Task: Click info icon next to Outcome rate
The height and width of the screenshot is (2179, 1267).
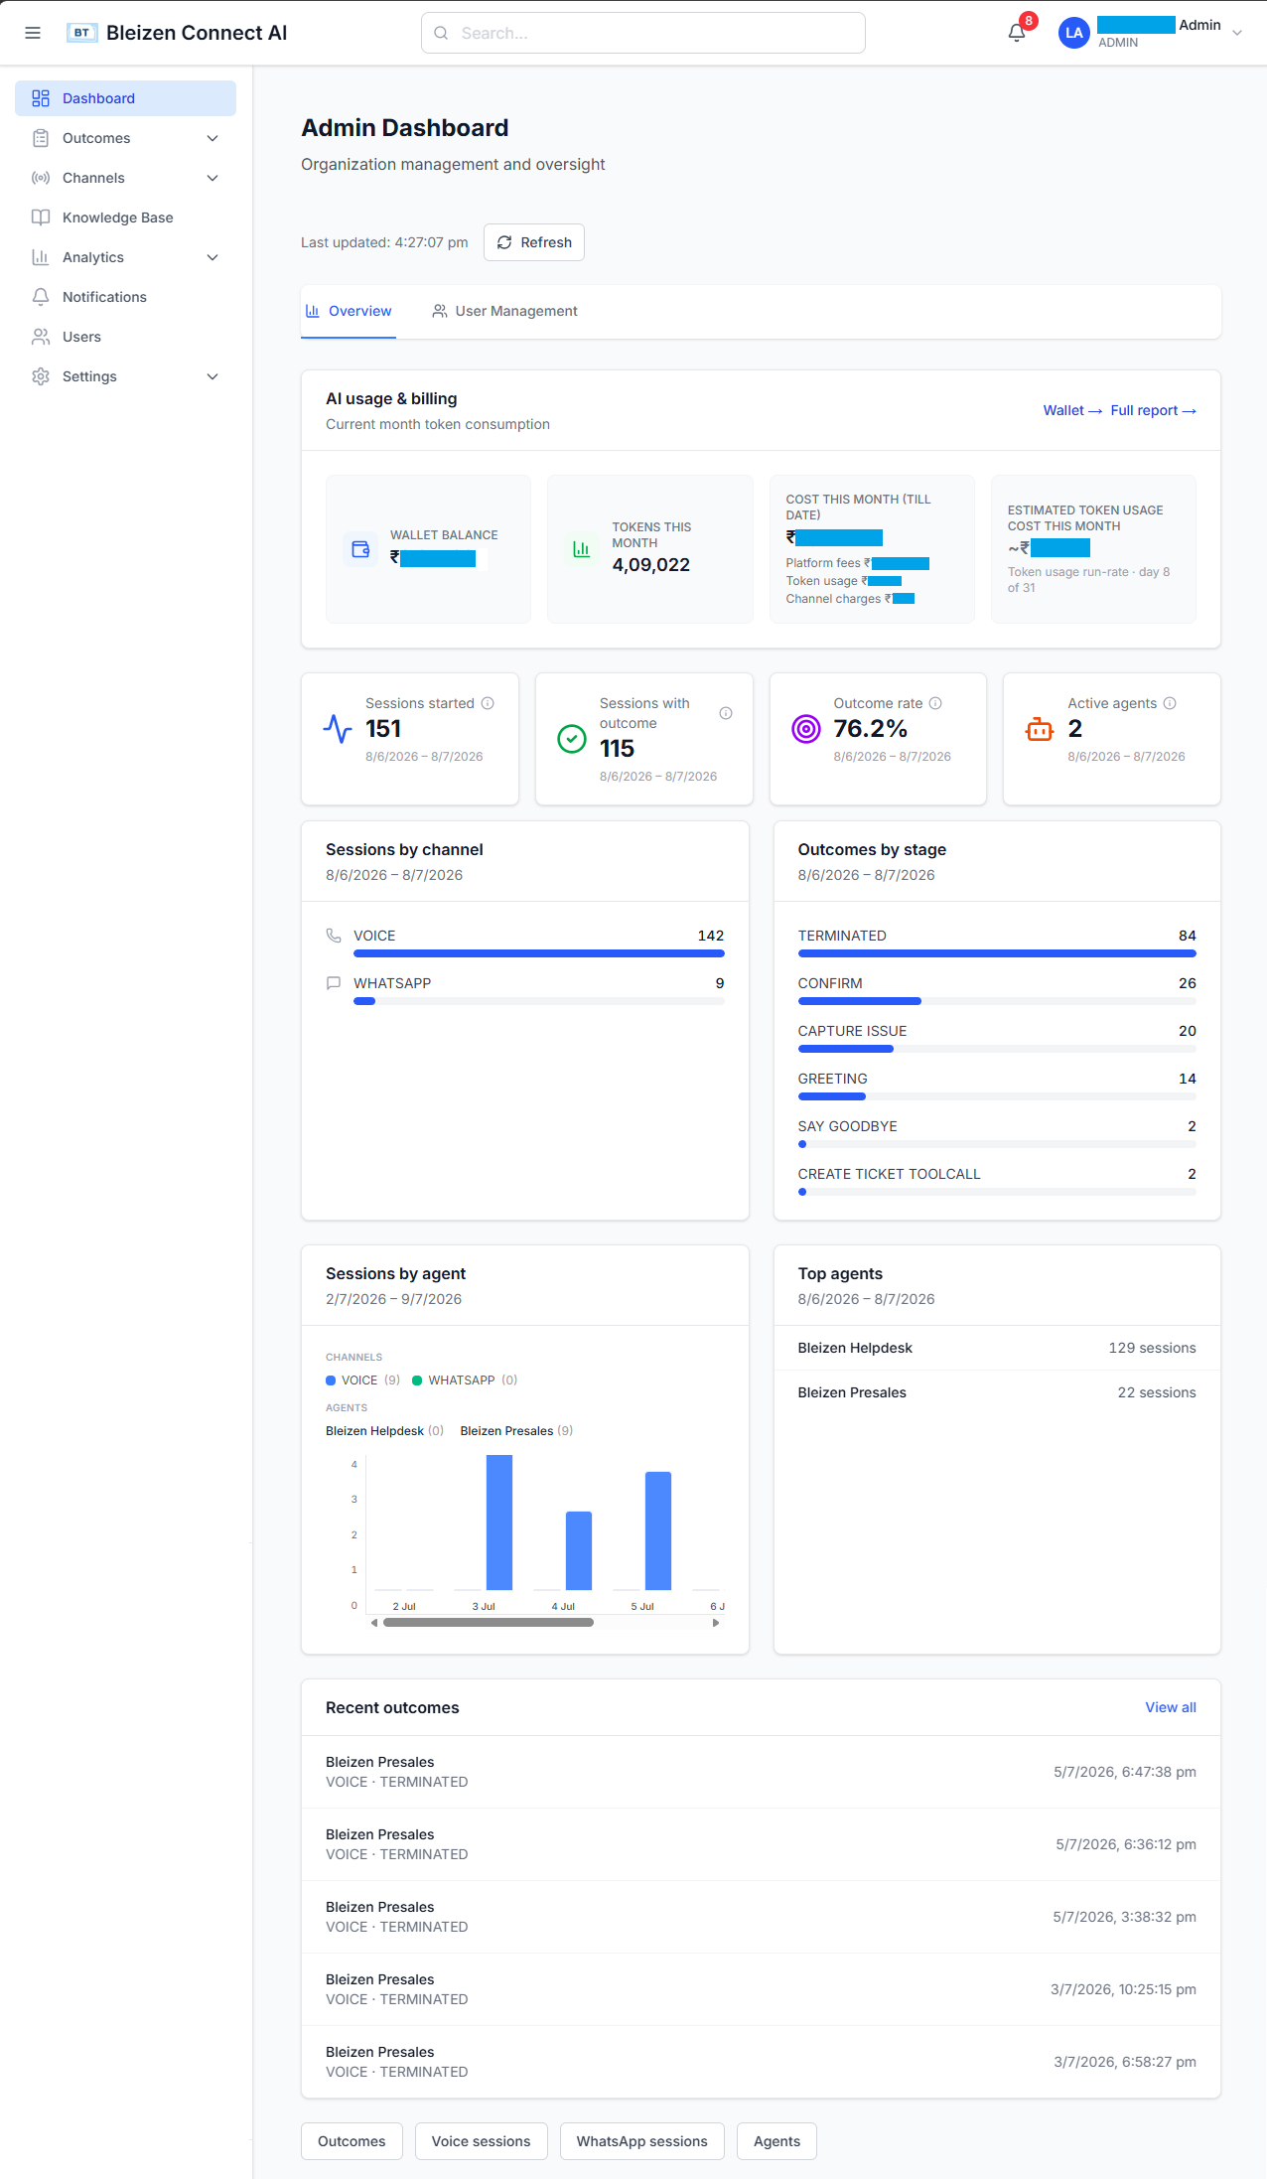Action: click(935, 703)
